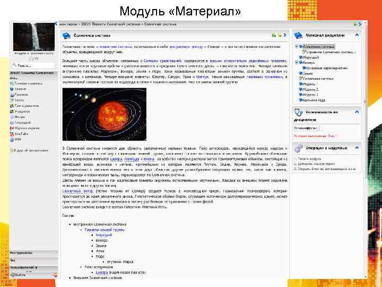This screenshot has height=287, width=382.
Task: Go to next page arrow in content header
Action: tap(285, 35)
